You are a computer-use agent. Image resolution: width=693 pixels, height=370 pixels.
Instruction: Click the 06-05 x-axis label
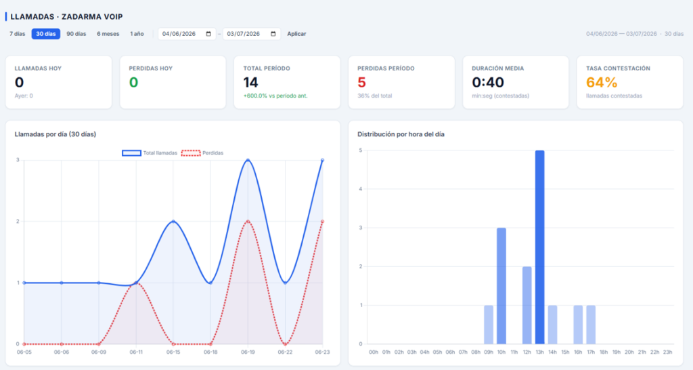[24, 352]
